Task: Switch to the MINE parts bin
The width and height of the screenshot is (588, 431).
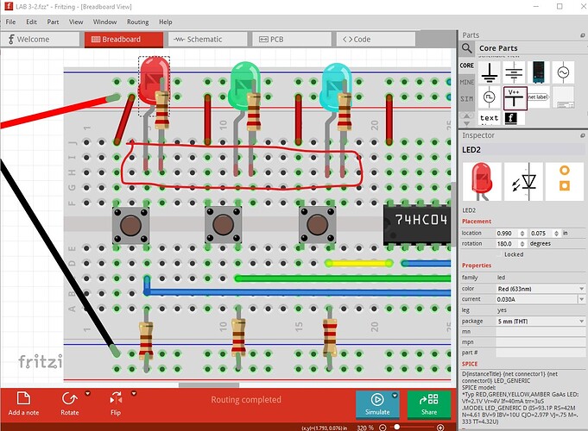Action: 466,82
